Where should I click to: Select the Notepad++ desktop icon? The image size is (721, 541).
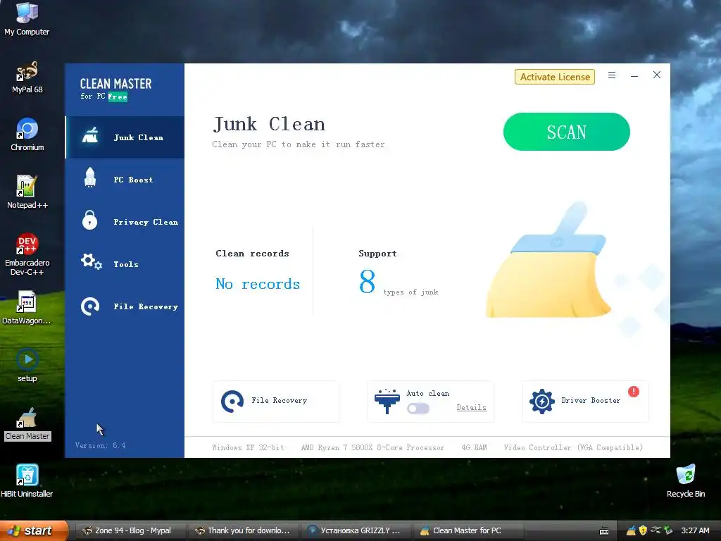(x=27, y=192)
